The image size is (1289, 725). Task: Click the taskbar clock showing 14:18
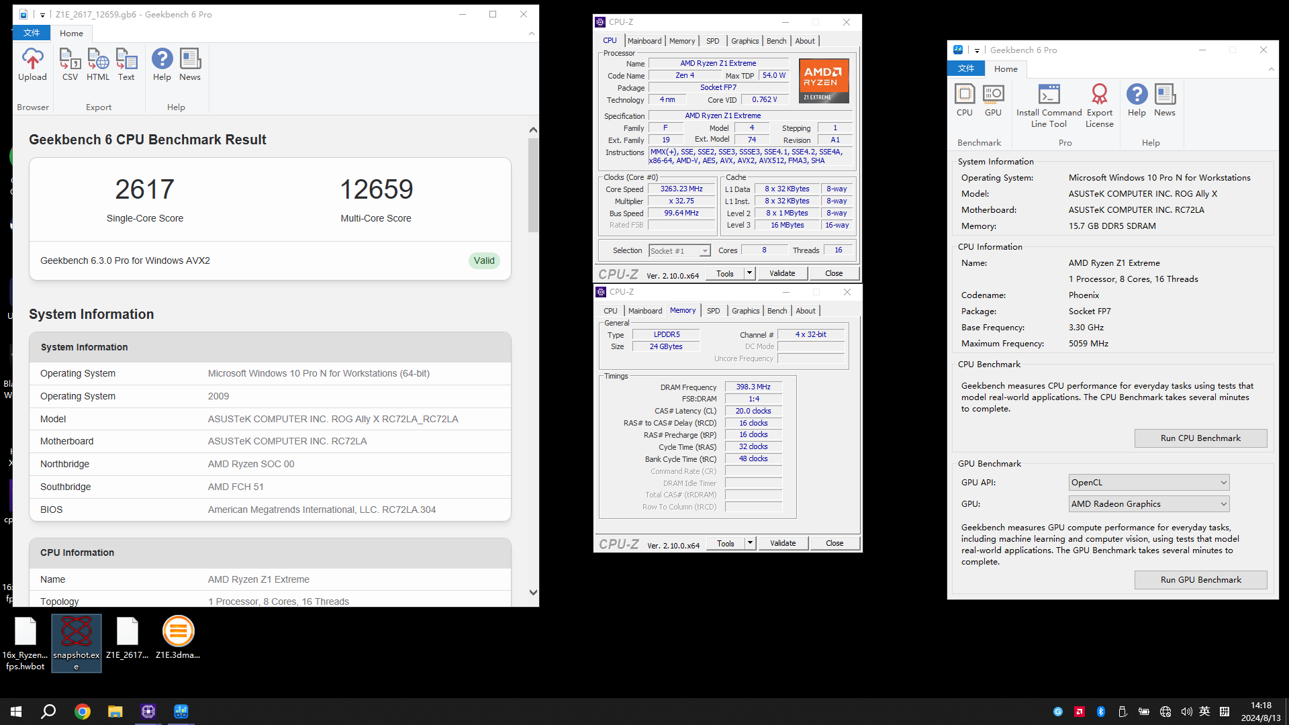1261,712
